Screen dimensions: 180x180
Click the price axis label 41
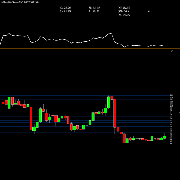point(171,131)
